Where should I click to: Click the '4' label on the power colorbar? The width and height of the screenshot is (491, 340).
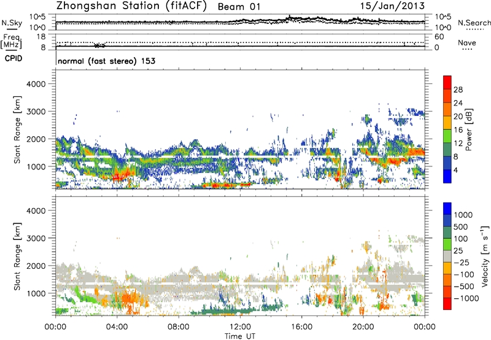click(456, 171)
